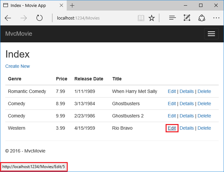This screenshot has height=172, width=224.
Task: Click the Create New link
Action: [18, 66]
